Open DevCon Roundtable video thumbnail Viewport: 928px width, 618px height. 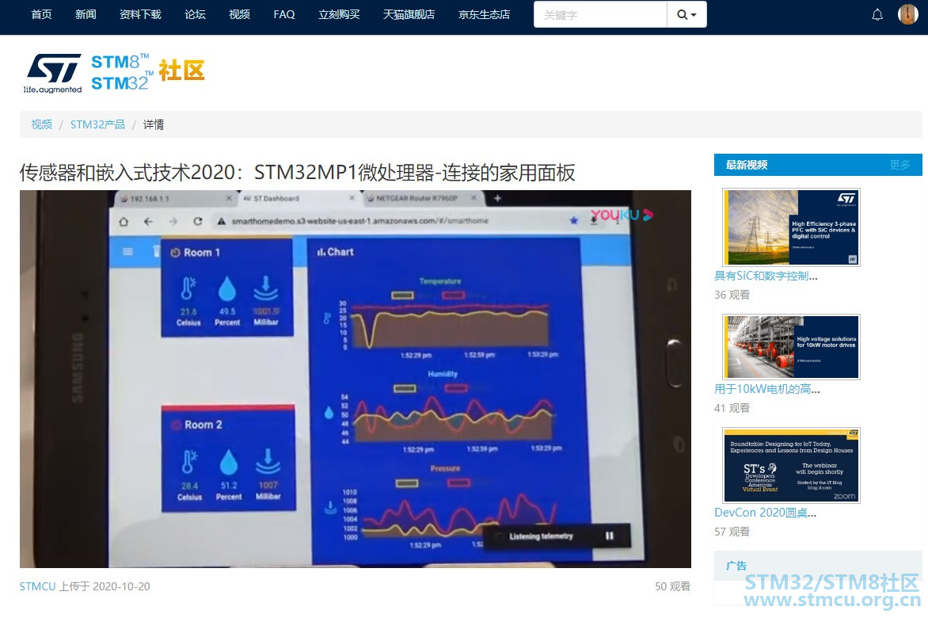tap(791, 465)
